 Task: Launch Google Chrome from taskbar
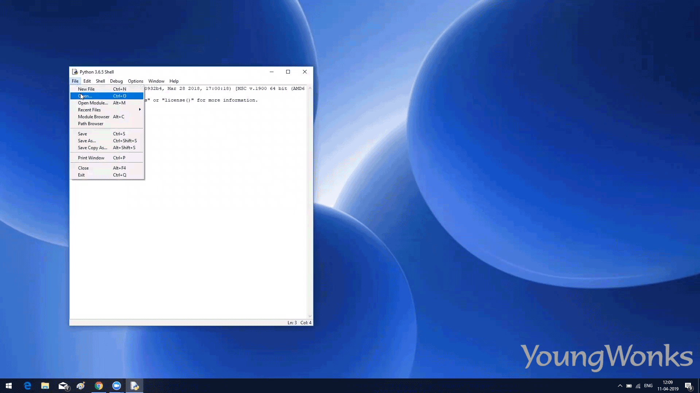(99, 386)
